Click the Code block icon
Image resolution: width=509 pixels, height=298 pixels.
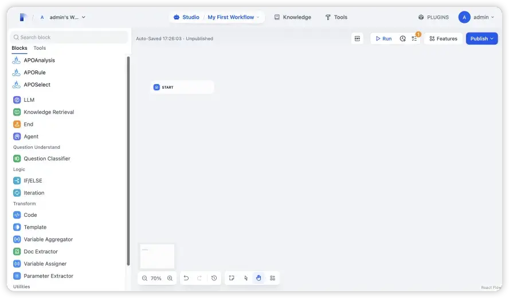tap(17, 215)
